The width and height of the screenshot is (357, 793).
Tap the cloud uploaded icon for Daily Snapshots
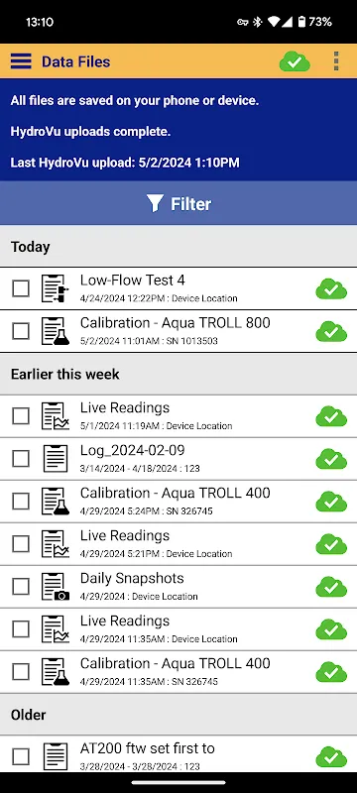(331, 587)
